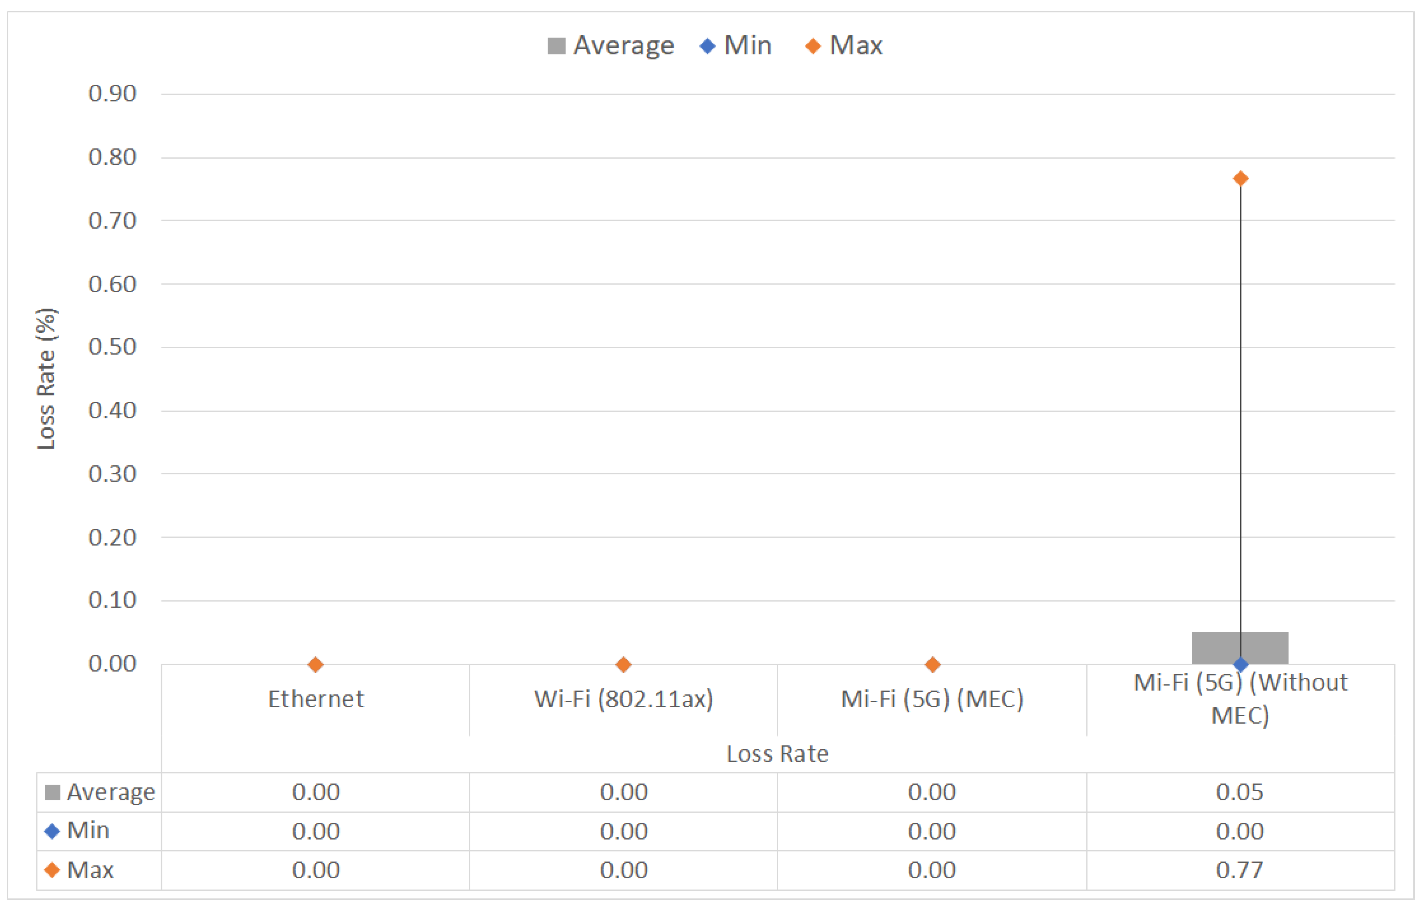
Task: Click the gray Average square in table row
Action: point(52,792)
